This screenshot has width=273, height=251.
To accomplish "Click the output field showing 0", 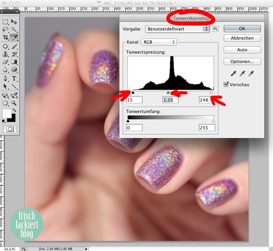I will (134, 128).
